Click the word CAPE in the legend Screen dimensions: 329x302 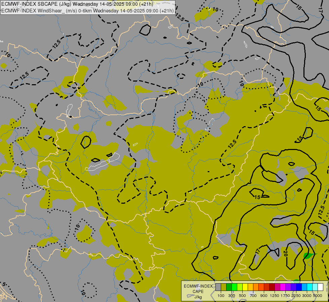[198, 292]
